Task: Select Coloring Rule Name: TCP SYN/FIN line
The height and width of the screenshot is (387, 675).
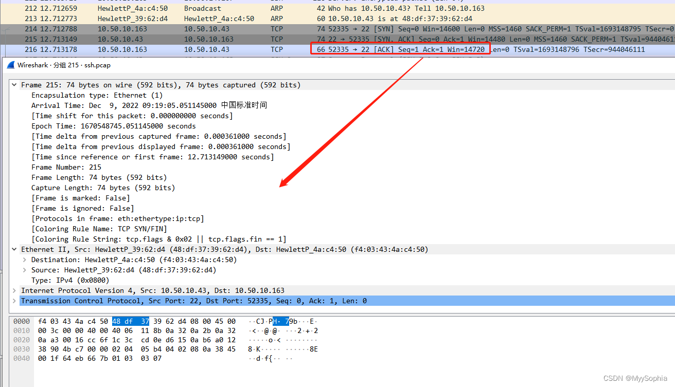Action: coord(99,229)
